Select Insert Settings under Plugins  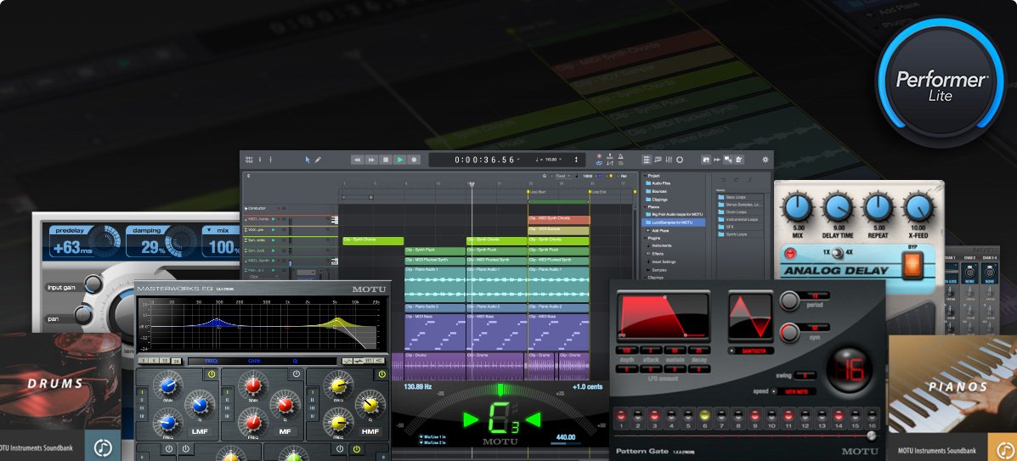click(664, 261)
